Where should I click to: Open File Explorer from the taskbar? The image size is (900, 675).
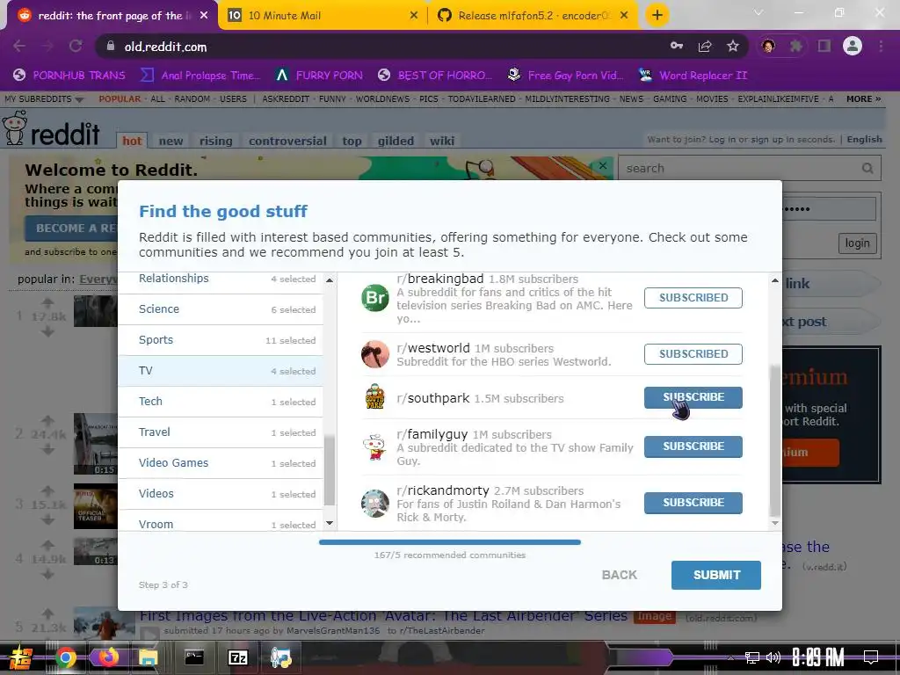pos(148,657)
